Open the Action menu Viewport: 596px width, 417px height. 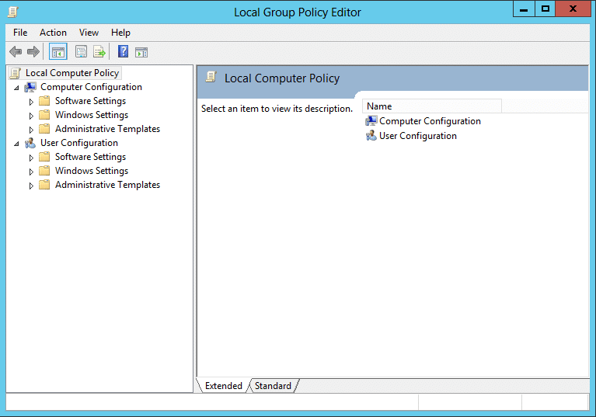coord(53,33)
